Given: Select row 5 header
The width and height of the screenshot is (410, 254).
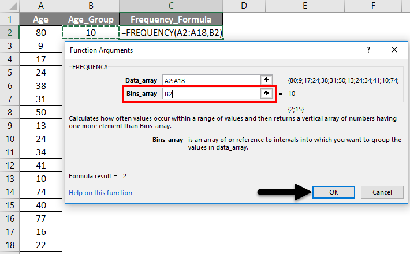Looking at the screenshot, I should click(10, 72).
